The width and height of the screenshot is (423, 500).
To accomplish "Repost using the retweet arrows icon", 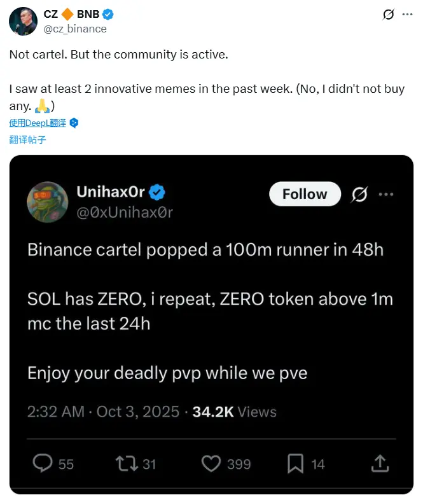I will 127,464.
